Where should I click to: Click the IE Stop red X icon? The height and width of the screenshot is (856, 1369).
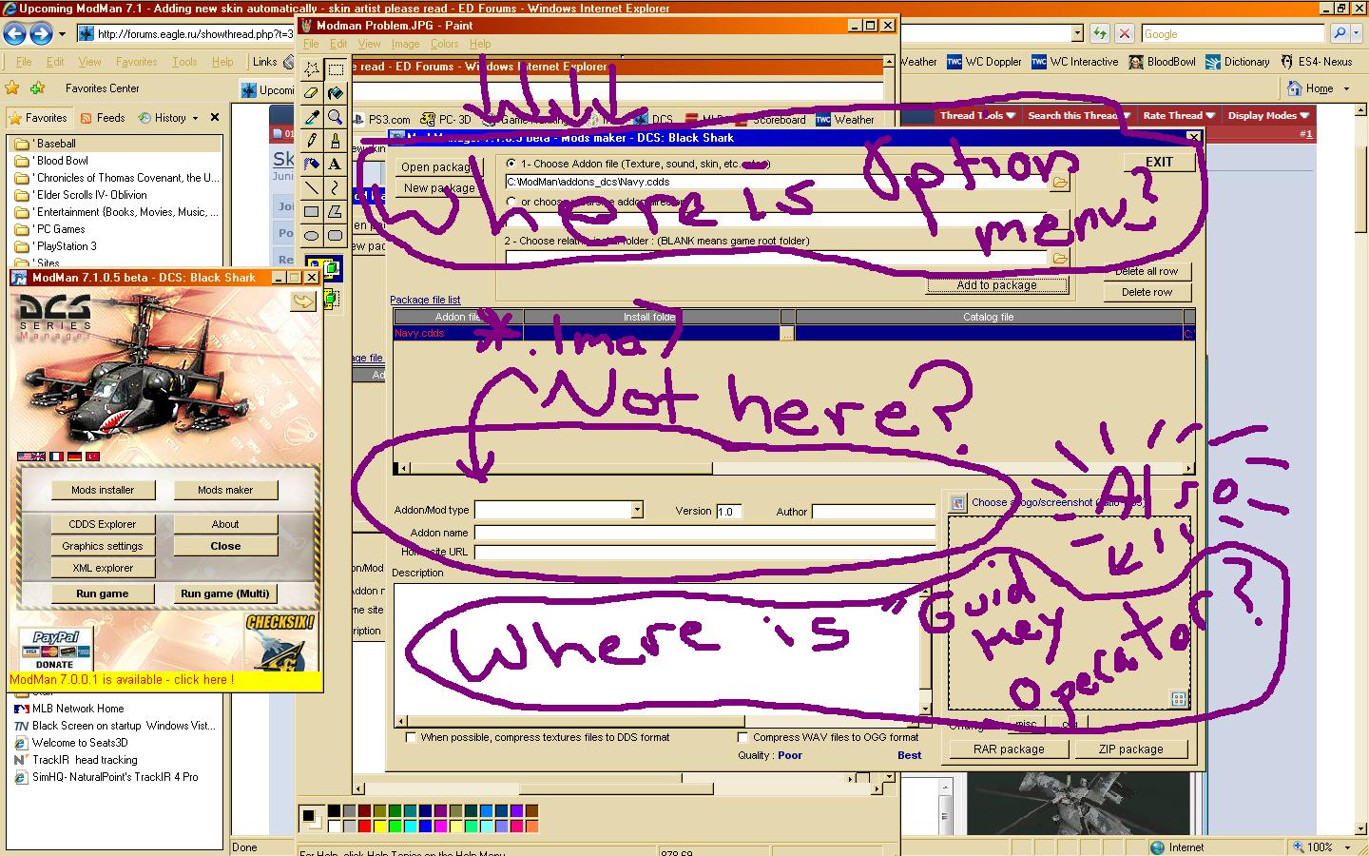click(x=1125, y=33)
